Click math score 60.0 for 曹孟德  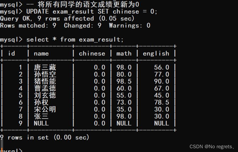coord(124,88)
